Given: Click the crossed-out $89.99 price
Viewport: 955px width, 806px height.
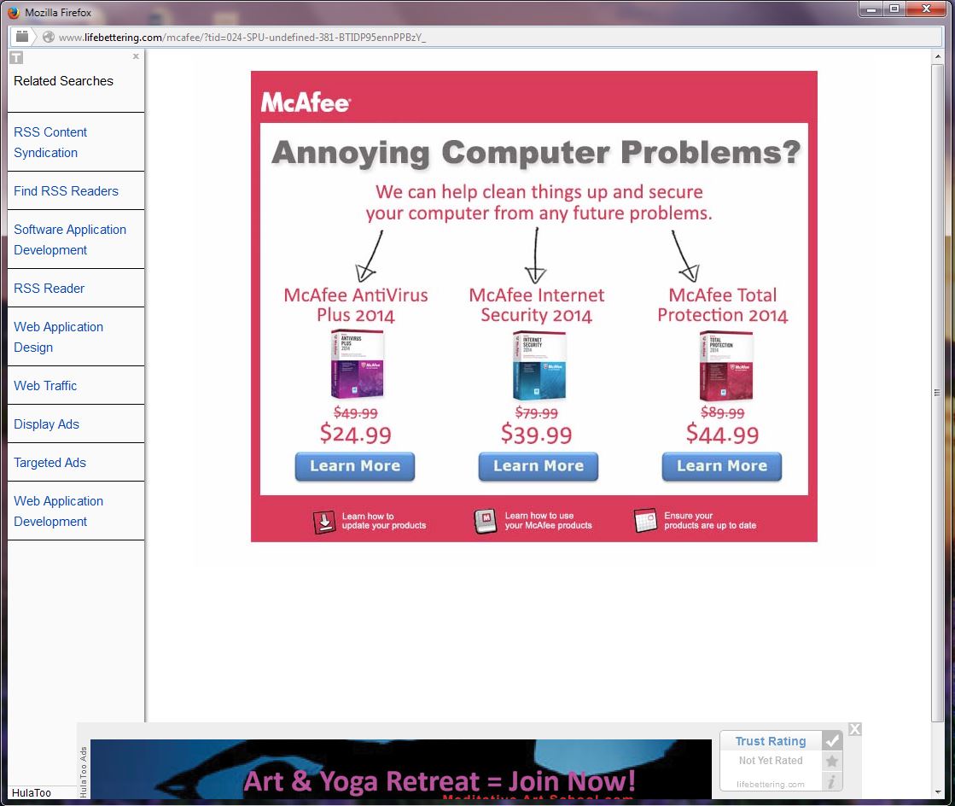Looking at the screenshot, I should pyautogui.click(x=722, y=412).
